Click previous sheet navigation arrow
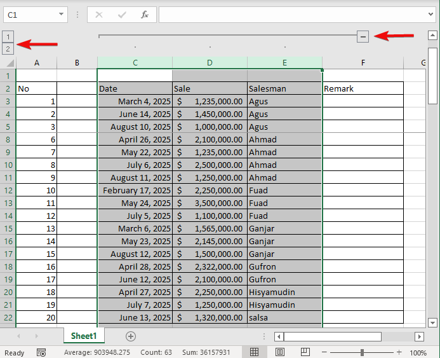 click(18, 336)
